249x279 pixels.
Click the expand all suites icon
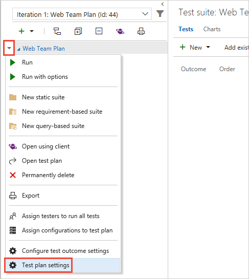point(78,31)
